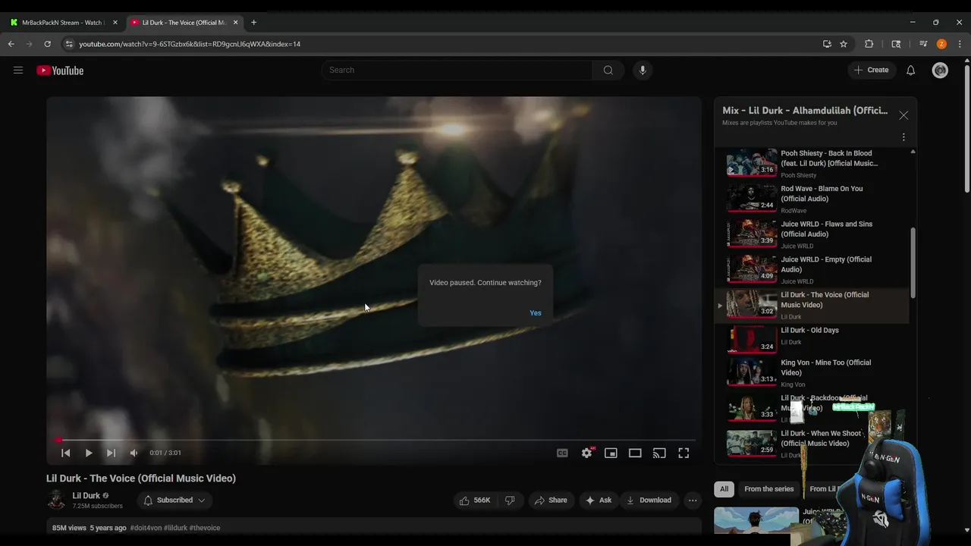Open Lil Durk - When We Shoot thumbnail
This screenshot has width=971, height=546.
pyautogui.click(x=752, y=444)
